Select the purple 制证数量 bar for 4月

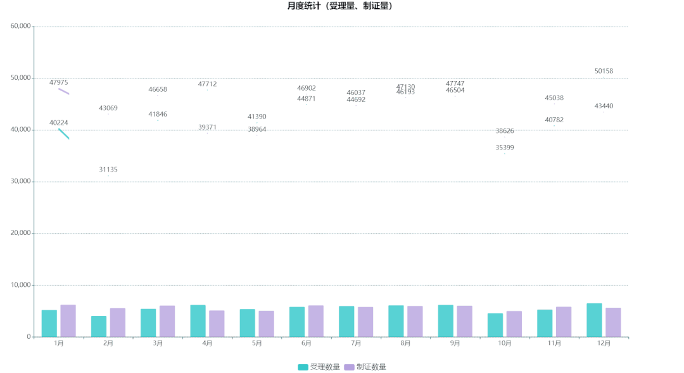click(x=217, y=324)
